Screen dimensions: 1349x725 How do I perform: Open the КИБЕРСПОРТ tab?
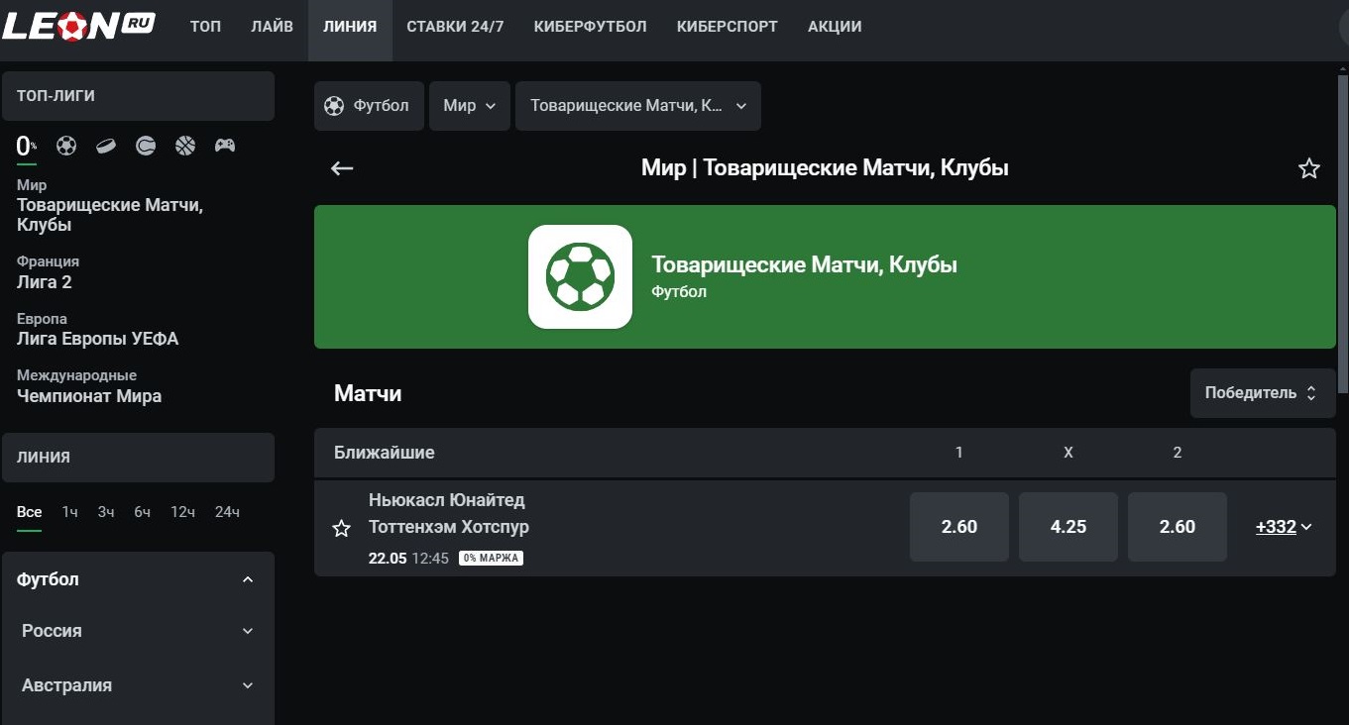(728, 27)
